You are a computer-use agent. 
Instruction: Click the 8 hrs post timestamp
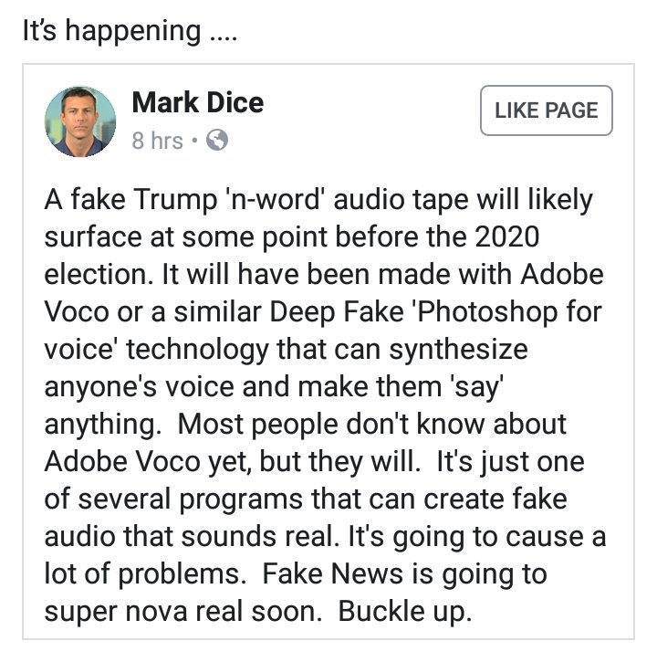click(157, 141)
